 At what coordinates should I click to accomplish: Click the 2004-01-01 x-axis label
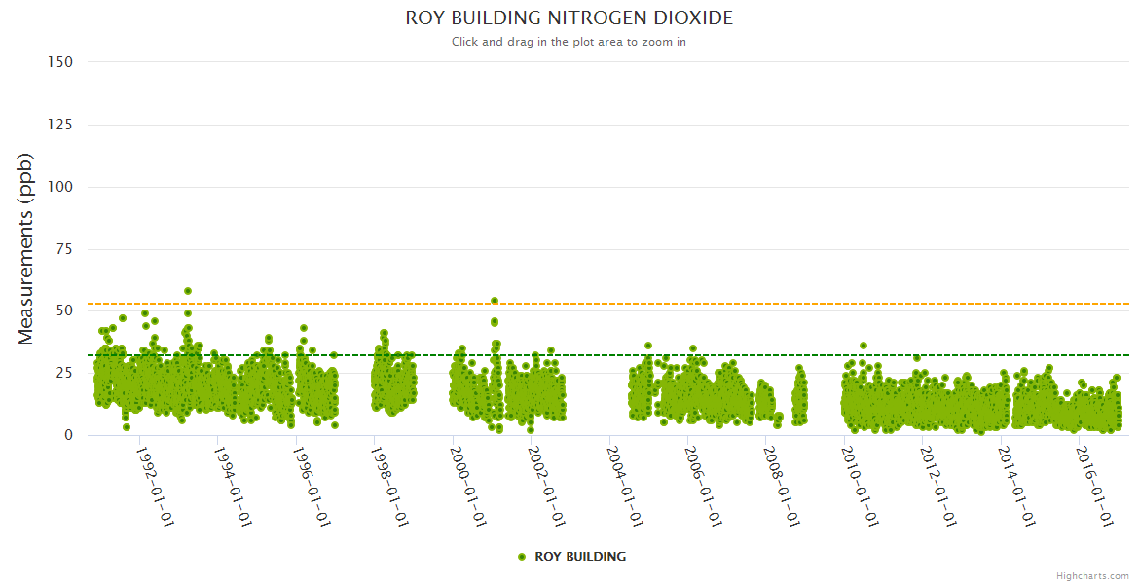[x=626, y=487]
